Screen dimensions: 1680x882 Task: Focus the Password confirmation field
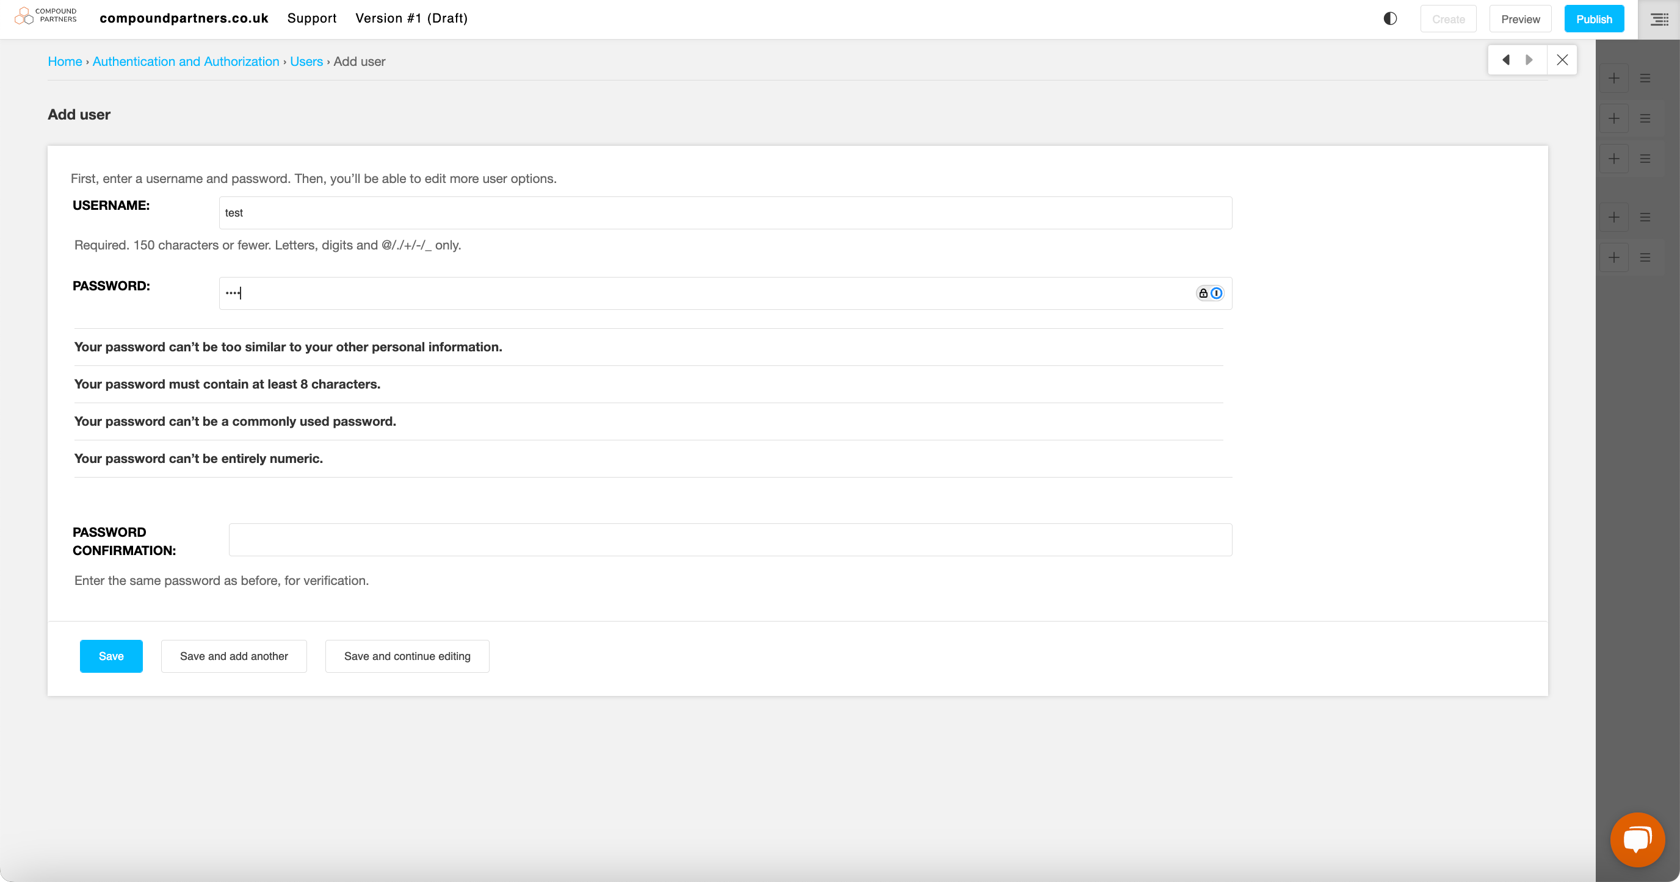point(731,540)
